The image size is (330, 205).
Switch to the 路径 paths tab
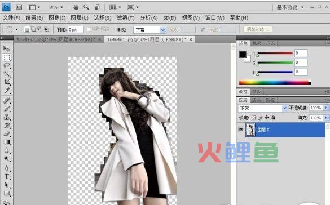pyautogui.click(x=270, y=100)
